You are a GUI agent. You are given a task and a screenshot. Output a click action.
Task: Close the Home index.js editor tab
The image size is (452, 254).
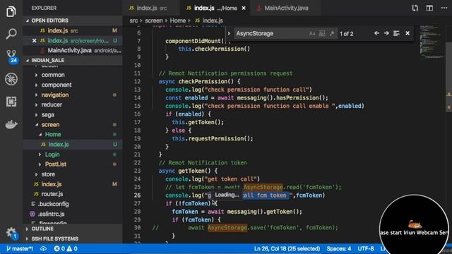click(244, 8)
